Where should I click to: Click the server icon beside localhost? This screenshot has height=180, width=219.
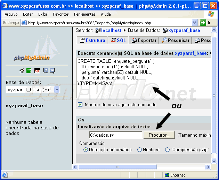[98, 30]
